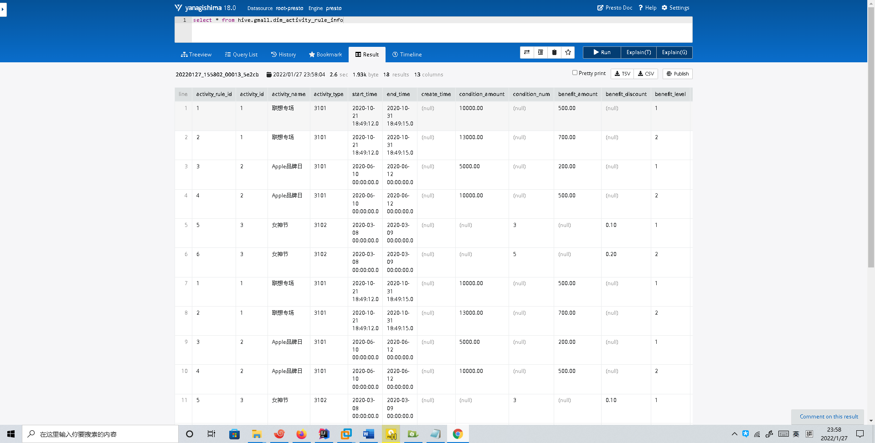Image resolution: width=875 pixels, height=443 pixels.
Task: Click the benefit_level column header
Action: [670, 94]
